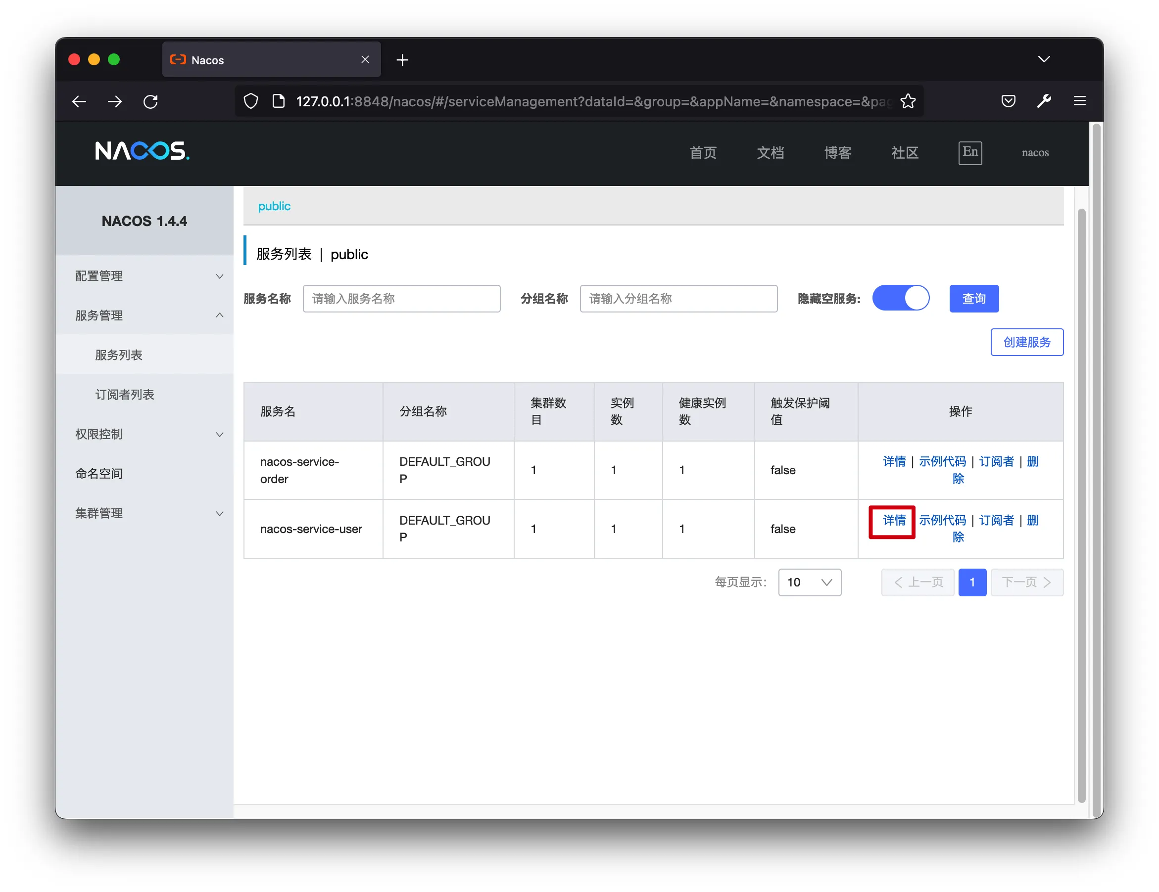The height and width of the screenshot is (892, 1159).
Task: Reload the Nacos page
Action: coord(151,101)
